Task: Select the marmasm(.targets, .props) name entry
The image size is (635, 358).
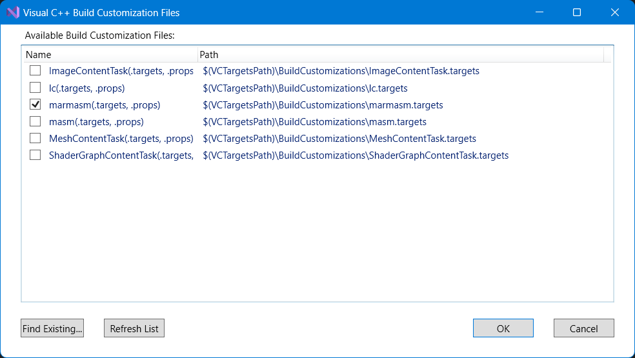Action: [x=105, y=105]
